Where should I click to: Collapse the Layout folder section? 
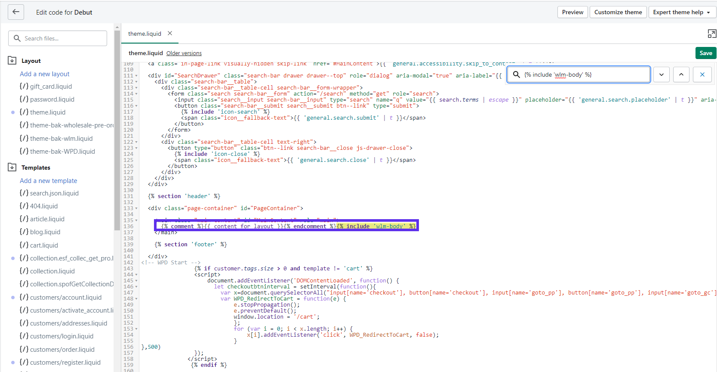tap(12, 61)
